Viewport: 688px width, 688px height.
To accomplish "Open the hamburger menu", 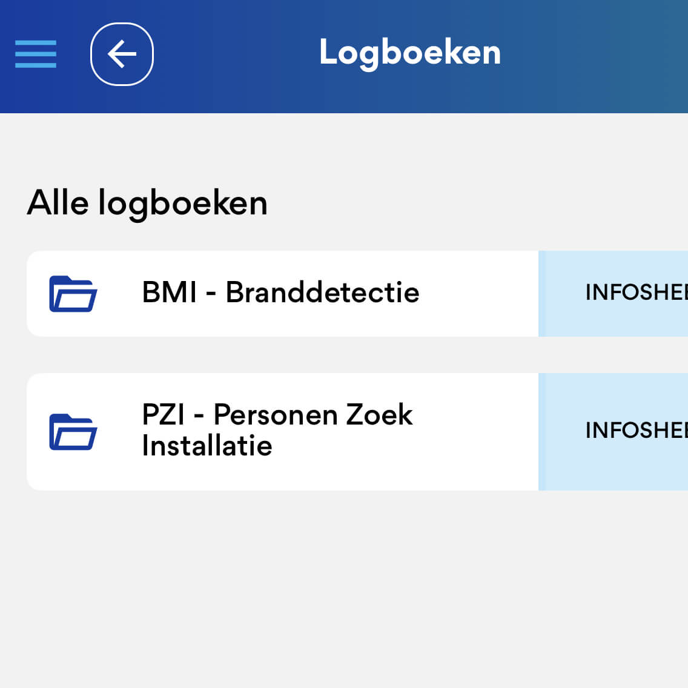I will (36, 54).
